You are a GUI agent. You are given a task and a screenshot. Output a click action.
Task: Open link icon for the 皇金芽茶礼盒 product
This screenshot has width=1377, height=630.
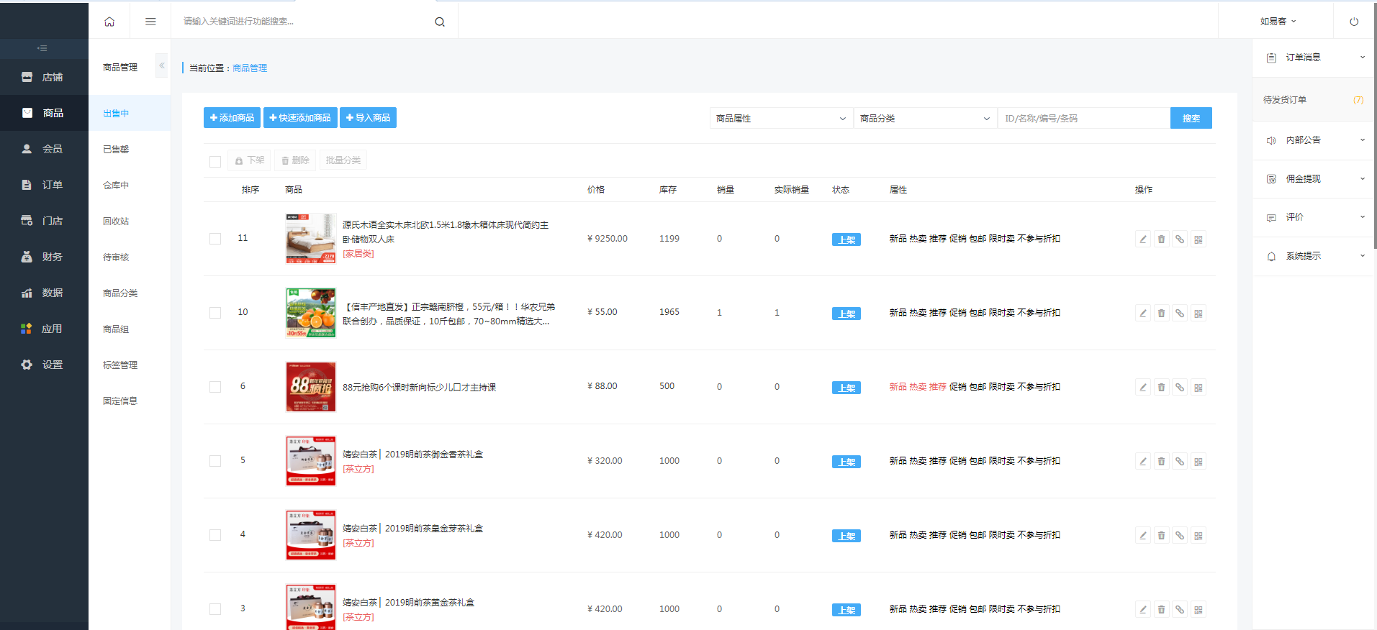point(1180,536)
